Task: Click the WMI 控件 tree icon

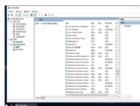Action: [14, 50]
